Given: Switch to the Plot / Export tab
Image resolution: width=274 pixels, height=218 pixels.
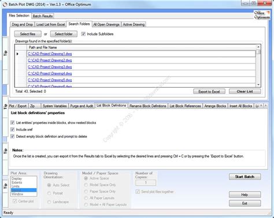Looking at the screenshot, I should [18, 106].
